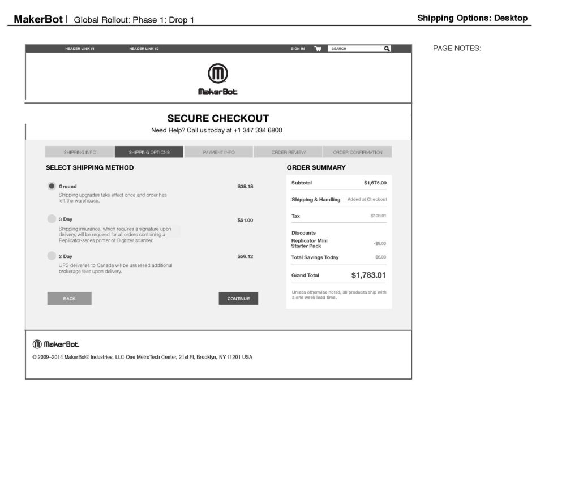Click the MakerBot logo in the footer

click(55, 343)
